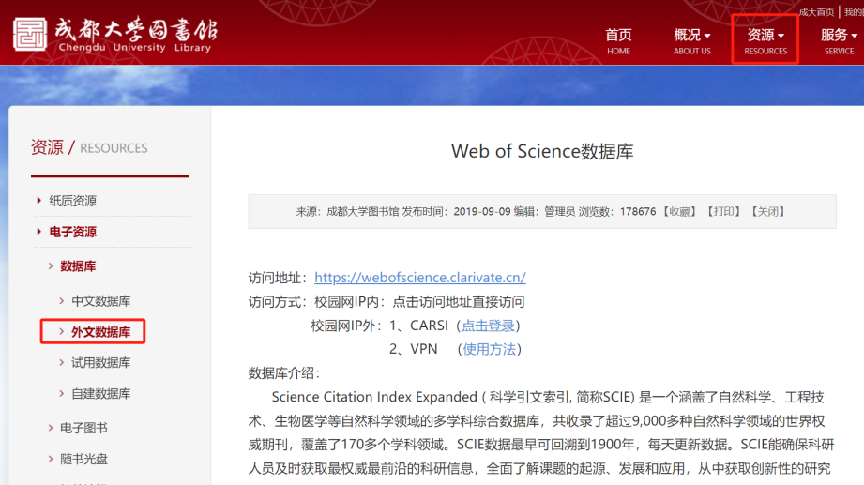Choose 外文数据库 in the sidebar
The height and width of the screenshot is (485, 864).
click(x=100, y=332)
